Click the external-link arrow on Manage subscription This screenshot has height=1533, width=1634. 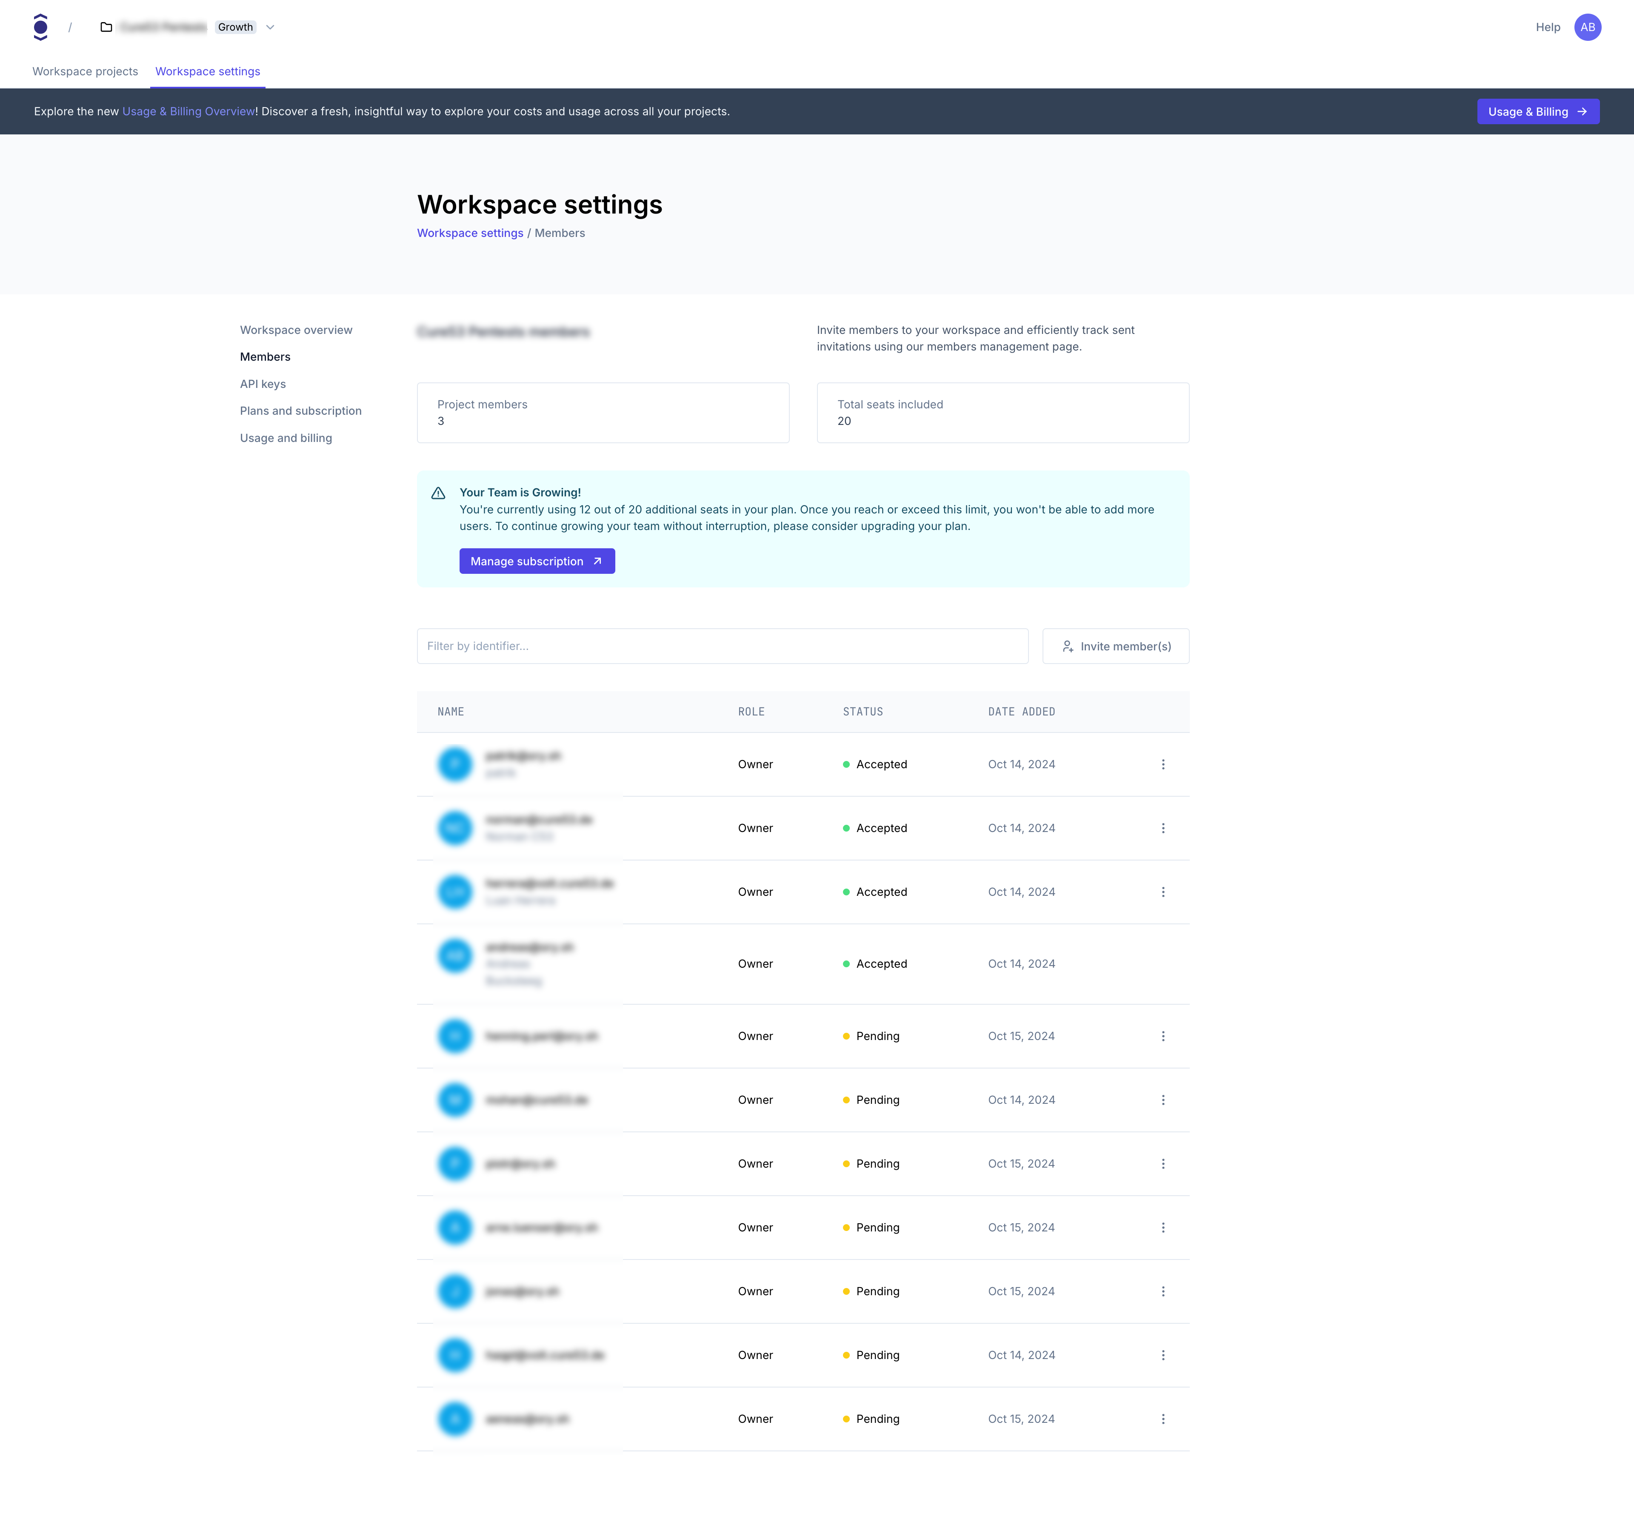coord(597,561)
